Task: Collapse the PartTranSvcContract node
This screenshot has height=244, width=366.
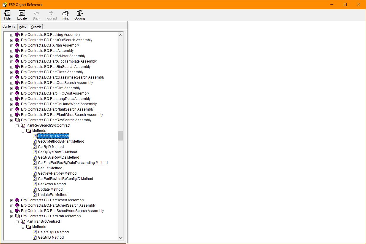Action: coord(17,222)
